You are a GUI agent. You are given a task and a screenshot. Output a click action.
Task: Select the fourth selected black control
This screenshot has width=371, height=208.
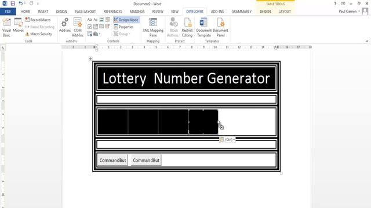tap(203, 122)
